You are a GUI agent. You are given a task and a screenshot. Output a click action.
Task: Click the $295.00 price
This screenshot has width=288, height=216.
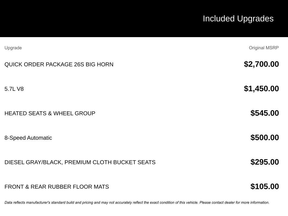click(x=264, y=162)
